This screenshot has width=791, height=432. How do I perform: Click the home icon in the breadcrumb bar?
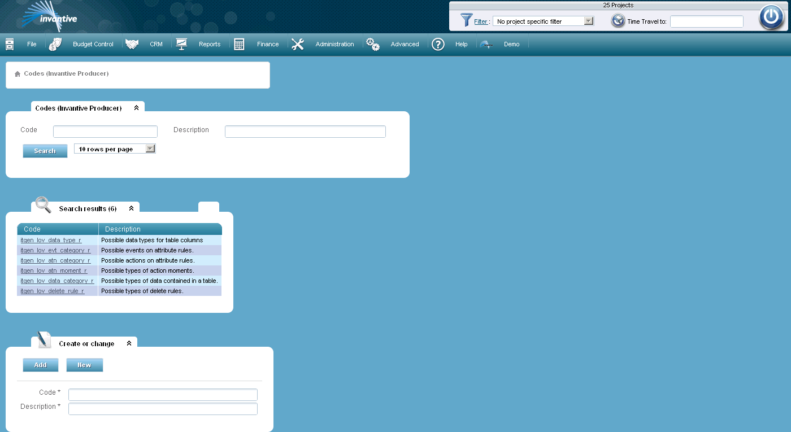pos(16,74)
